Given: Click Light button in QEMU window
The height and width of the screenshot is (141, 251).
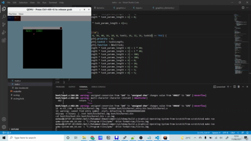Looking at the screenshot, I should point(39,31).
